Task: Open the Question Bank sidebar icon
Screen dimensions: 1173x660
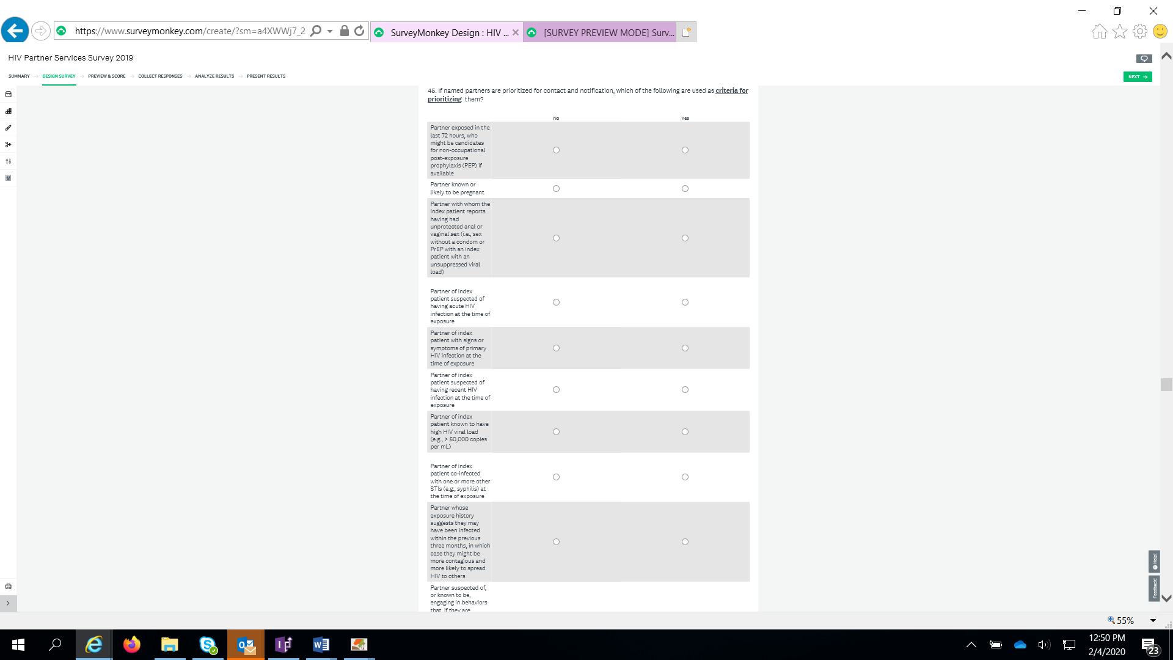Action: click(x=9, y=95)
